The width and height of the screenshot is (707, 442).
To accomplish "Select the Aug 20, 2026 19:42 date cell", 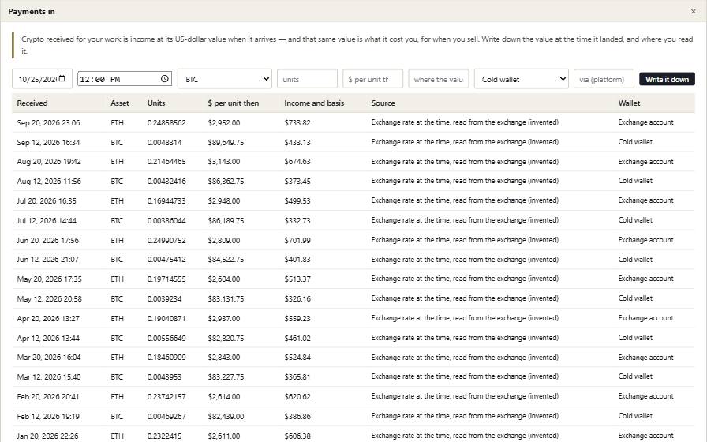I will [x=49, y=162].
